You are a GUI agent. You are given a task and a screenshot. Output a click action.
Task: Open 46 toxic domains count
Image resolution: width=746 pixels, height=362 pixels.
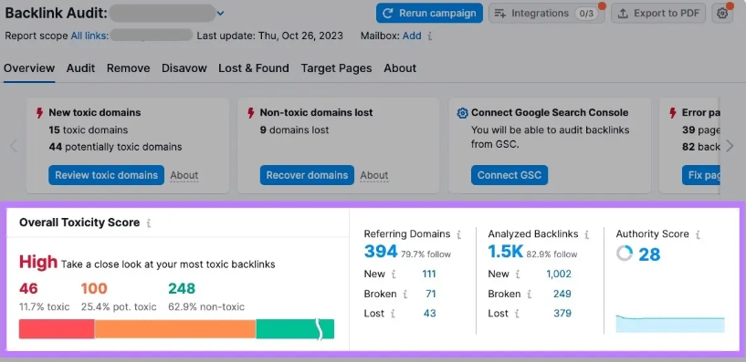tap(28, 288)
